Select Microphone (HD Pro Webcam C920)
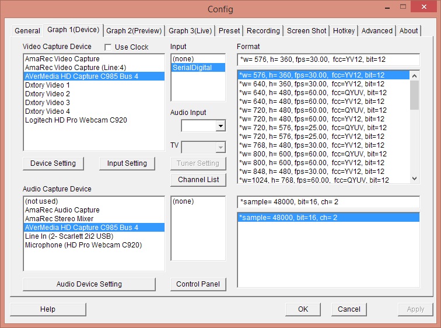441x328 pixels. click(x=94, y=245)
